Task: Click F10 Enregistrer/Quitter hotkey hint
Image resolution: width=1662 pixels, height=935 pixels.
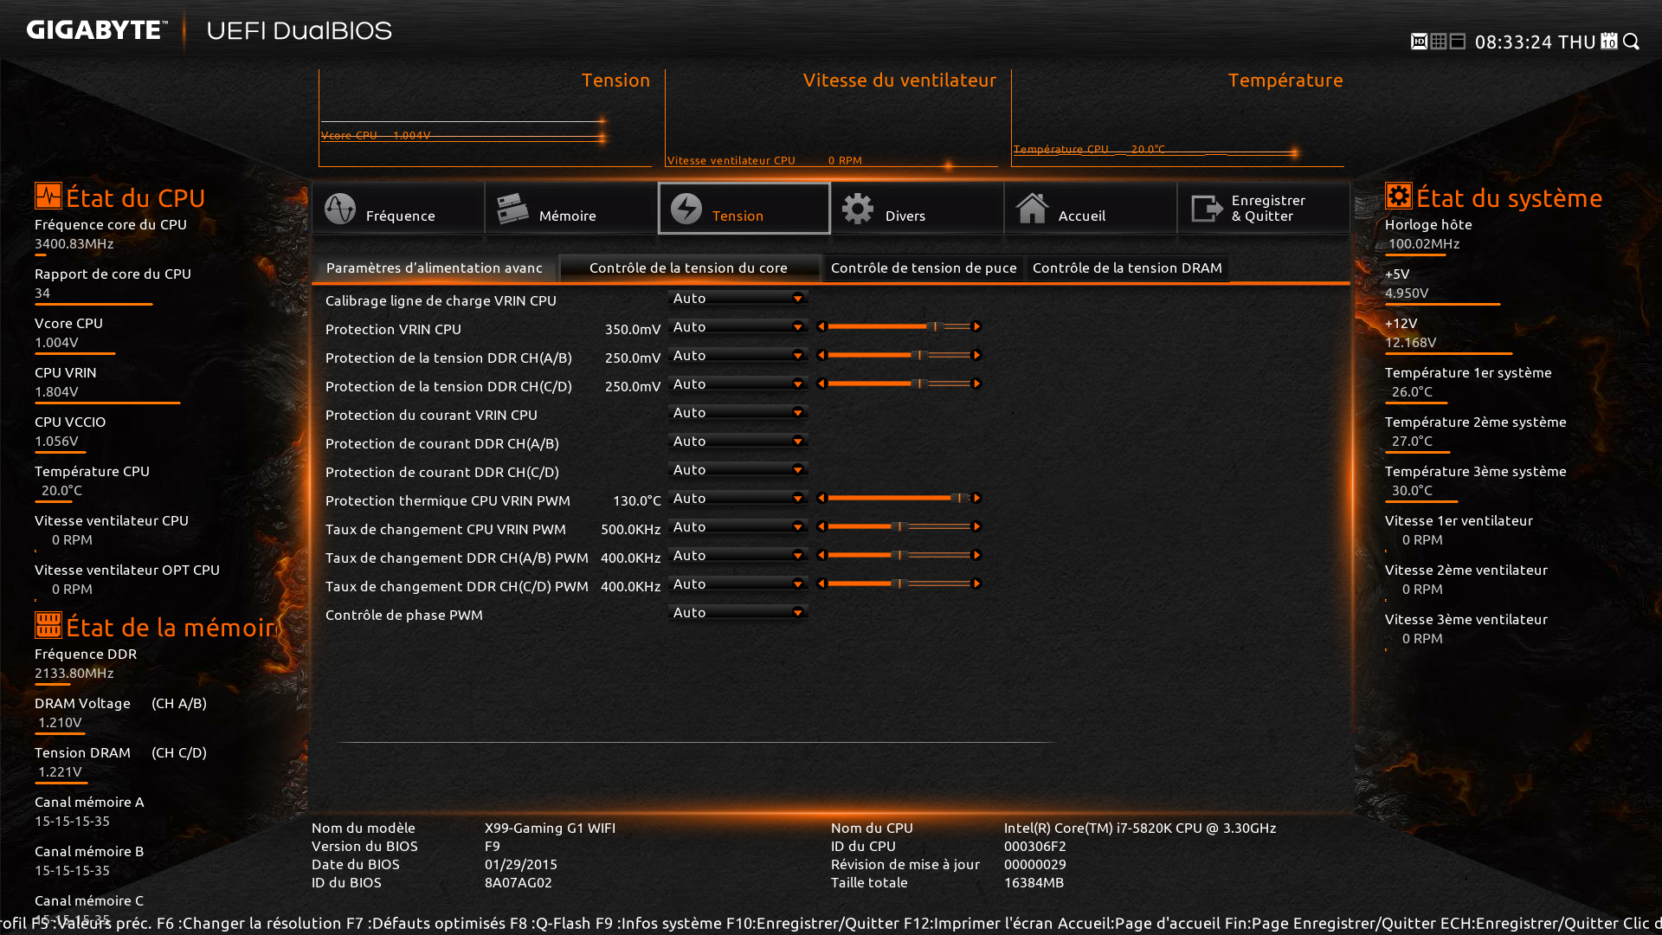Action: tap(813, 923)
